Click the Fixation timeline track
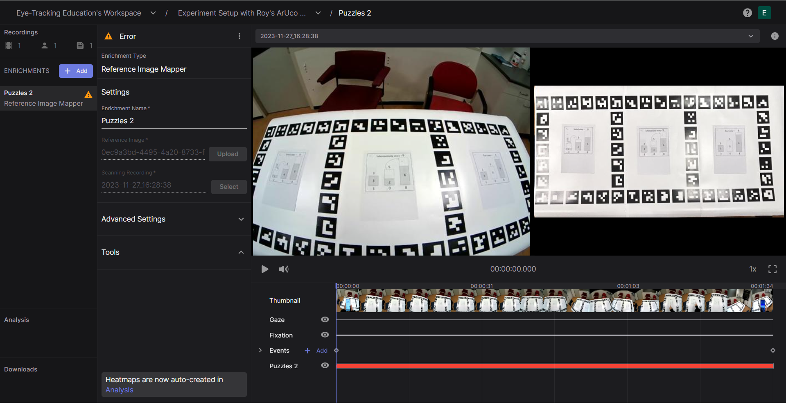This screenshot has width=786, height=403. pos(555,335)
